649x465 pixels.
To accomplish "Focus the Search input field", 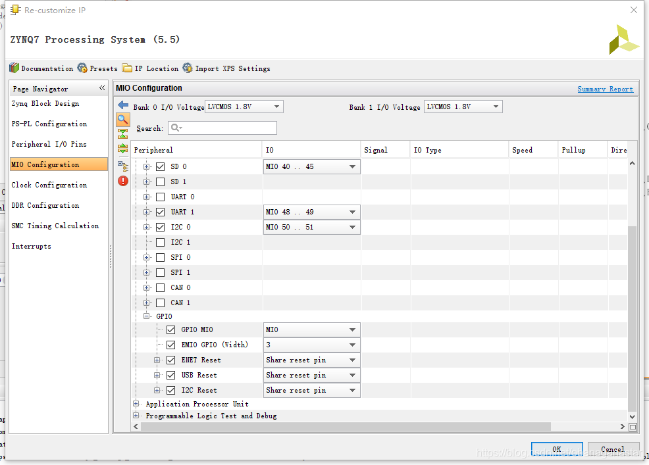I will (x=222, y=128).
